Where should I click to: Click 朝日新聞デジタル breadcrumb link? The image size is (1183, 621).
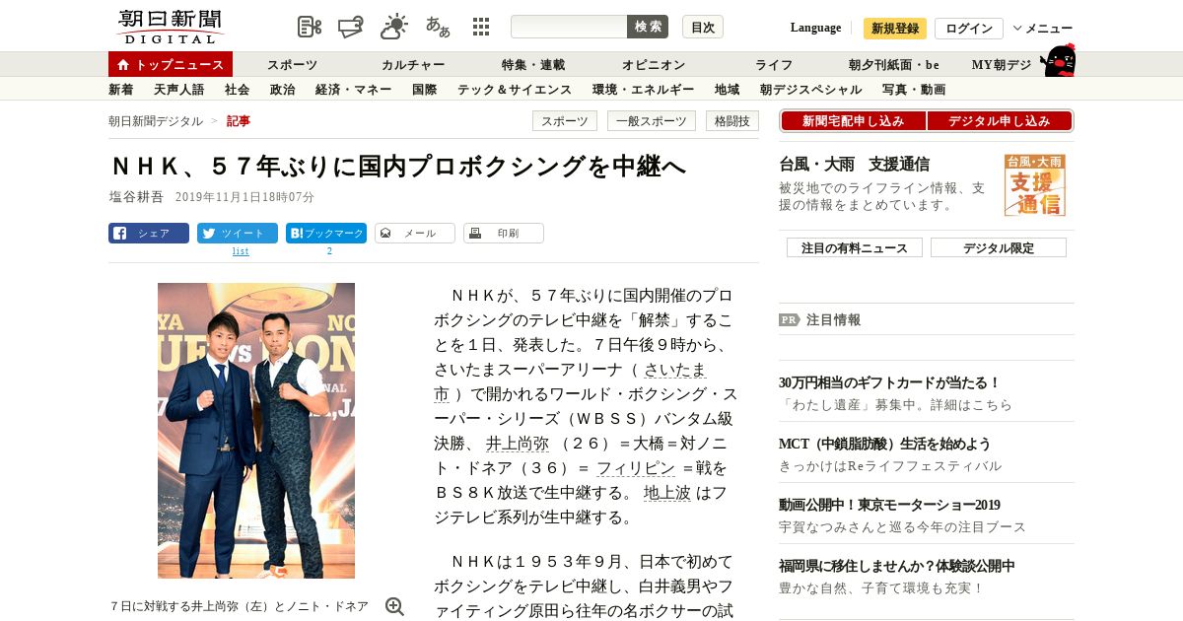(x=156, y=120)
